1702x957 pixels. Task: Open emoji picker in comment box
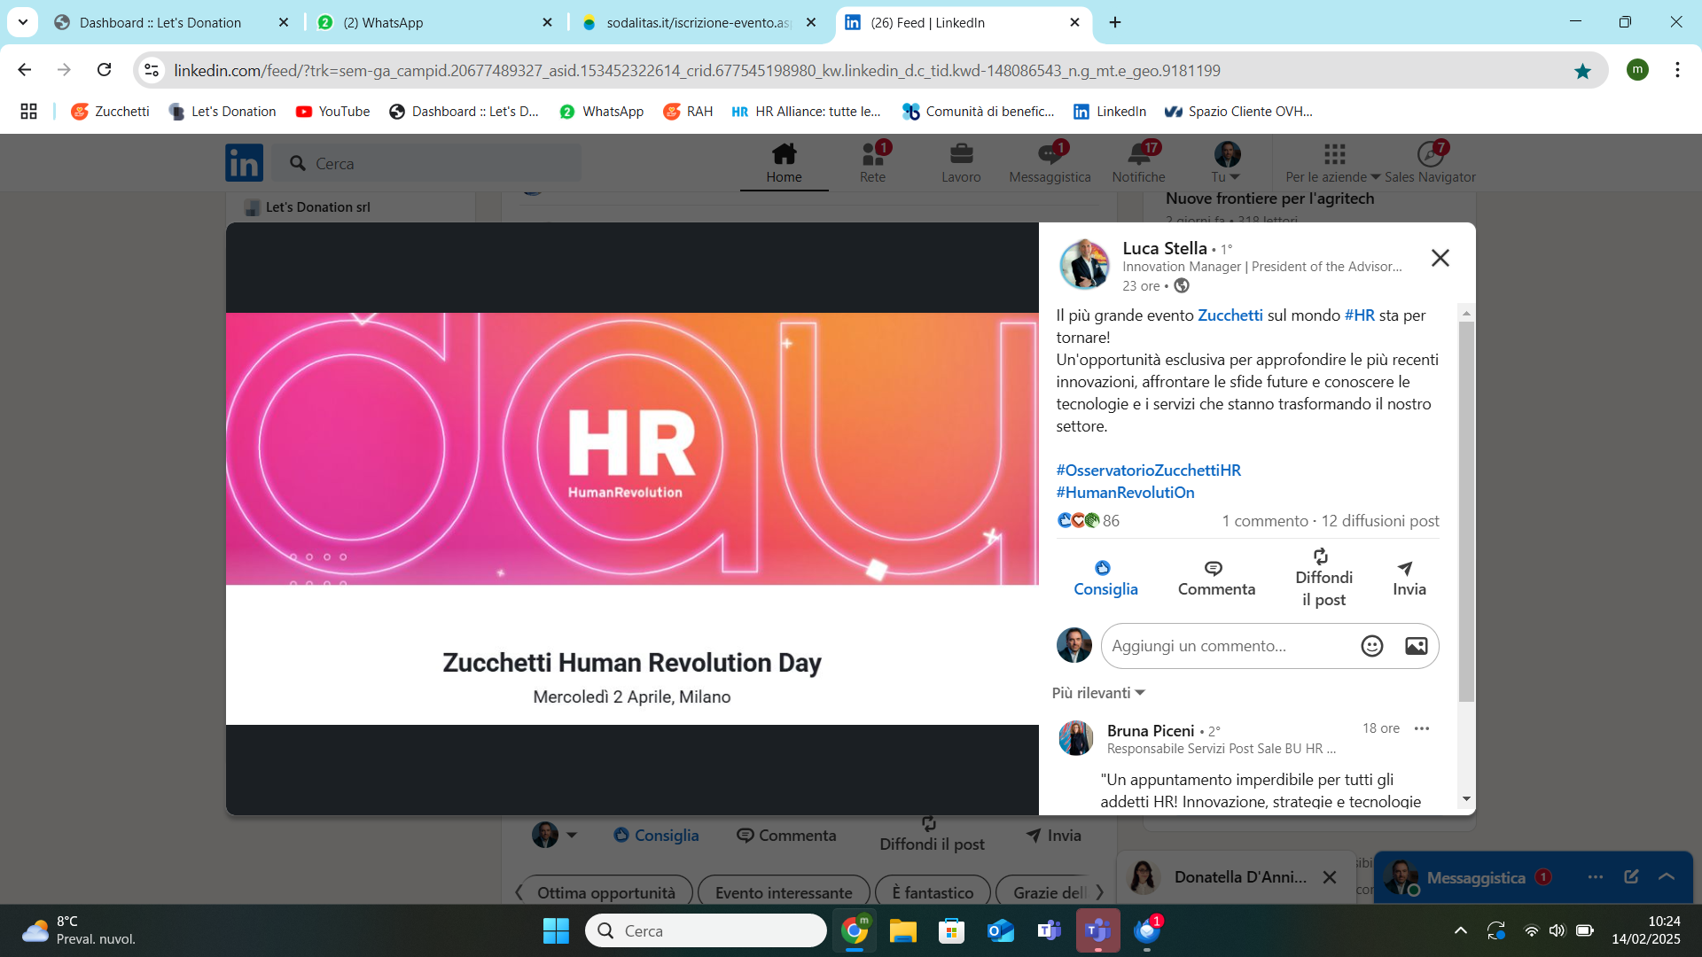[x=1371, y=646]
